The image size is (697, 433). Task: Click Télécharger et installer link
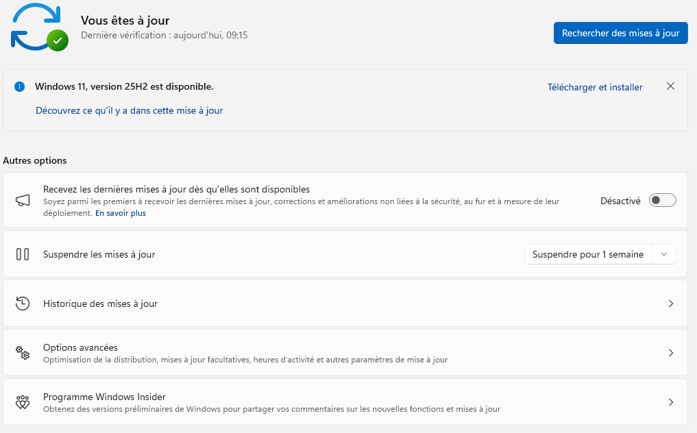(x=594, y=87)
